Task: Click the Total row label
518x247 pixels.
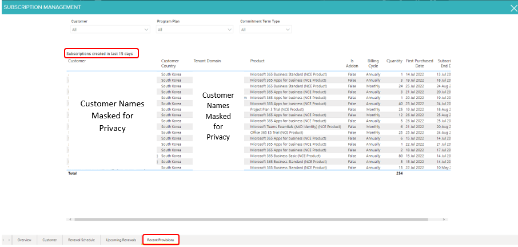Action: 73,173
